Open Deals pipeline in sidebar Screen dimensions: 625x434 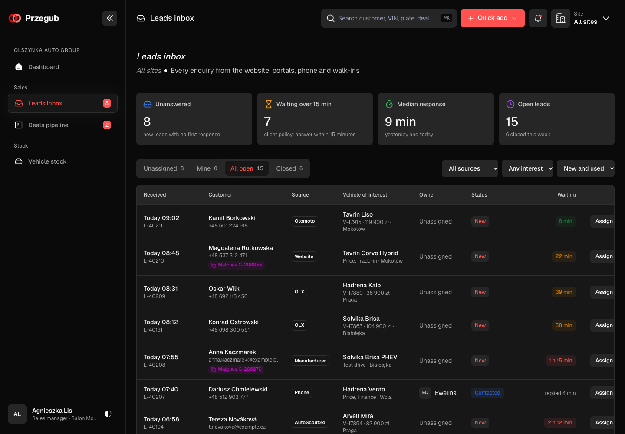(x=62, y=125)
